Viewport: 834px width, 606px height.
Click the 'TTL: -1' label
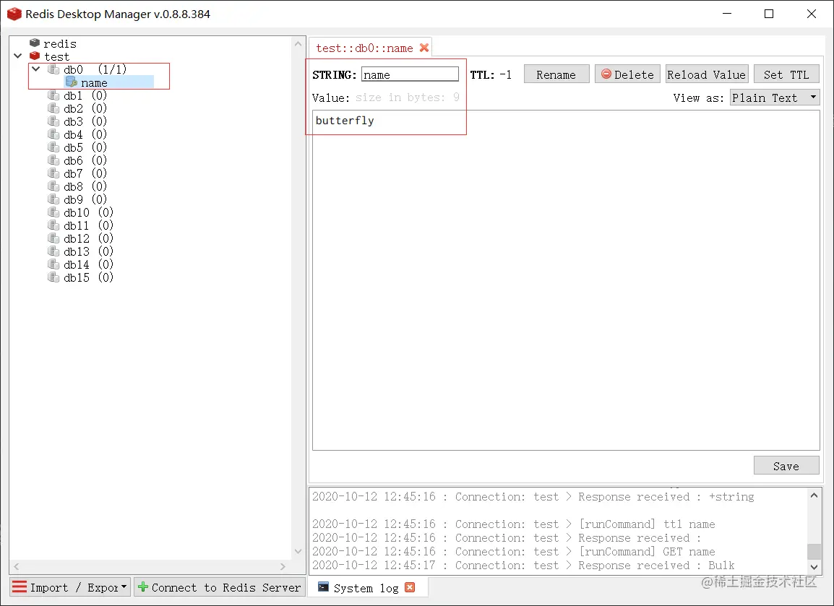coord(491,75)
